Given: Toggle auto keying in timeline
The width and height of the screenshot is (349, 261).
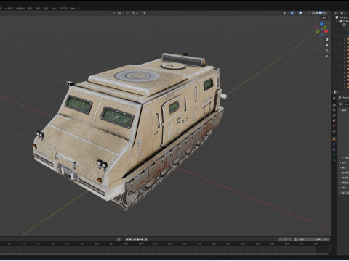Looking at the screenshot, I should click(x=119, y=239).
